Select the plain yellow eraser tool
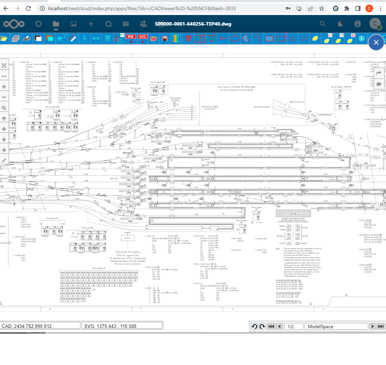386x365 pixels. [x=315, y=39]
